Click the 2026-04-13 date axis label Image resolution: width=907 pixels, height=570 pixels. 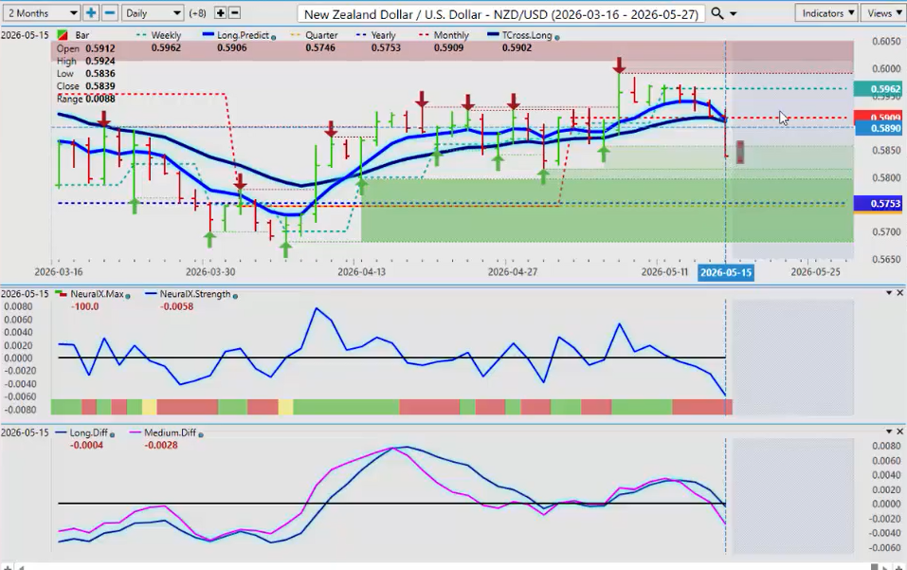click(361, 272)
